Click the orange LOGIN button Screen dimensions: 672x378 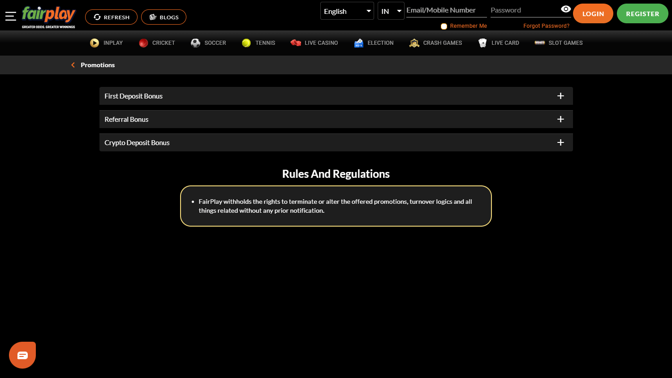[593, 13]
